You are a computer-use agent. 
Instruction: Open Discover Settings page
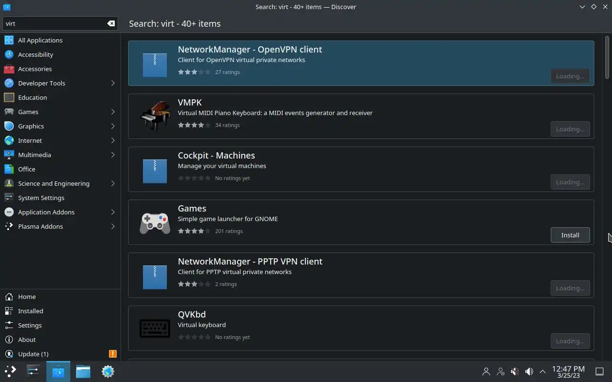coord(60,325)
